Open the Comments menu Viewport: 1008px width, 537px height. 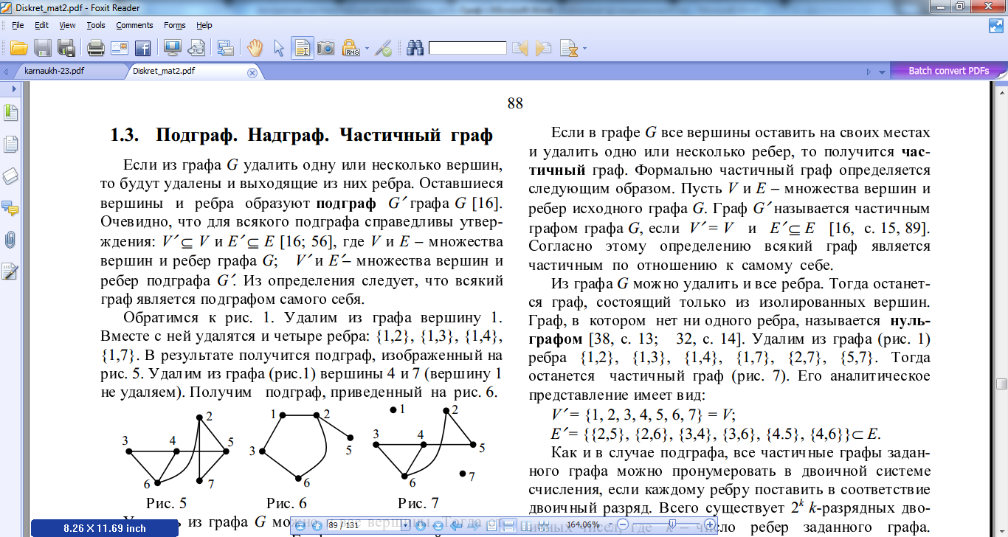(135, 25)
